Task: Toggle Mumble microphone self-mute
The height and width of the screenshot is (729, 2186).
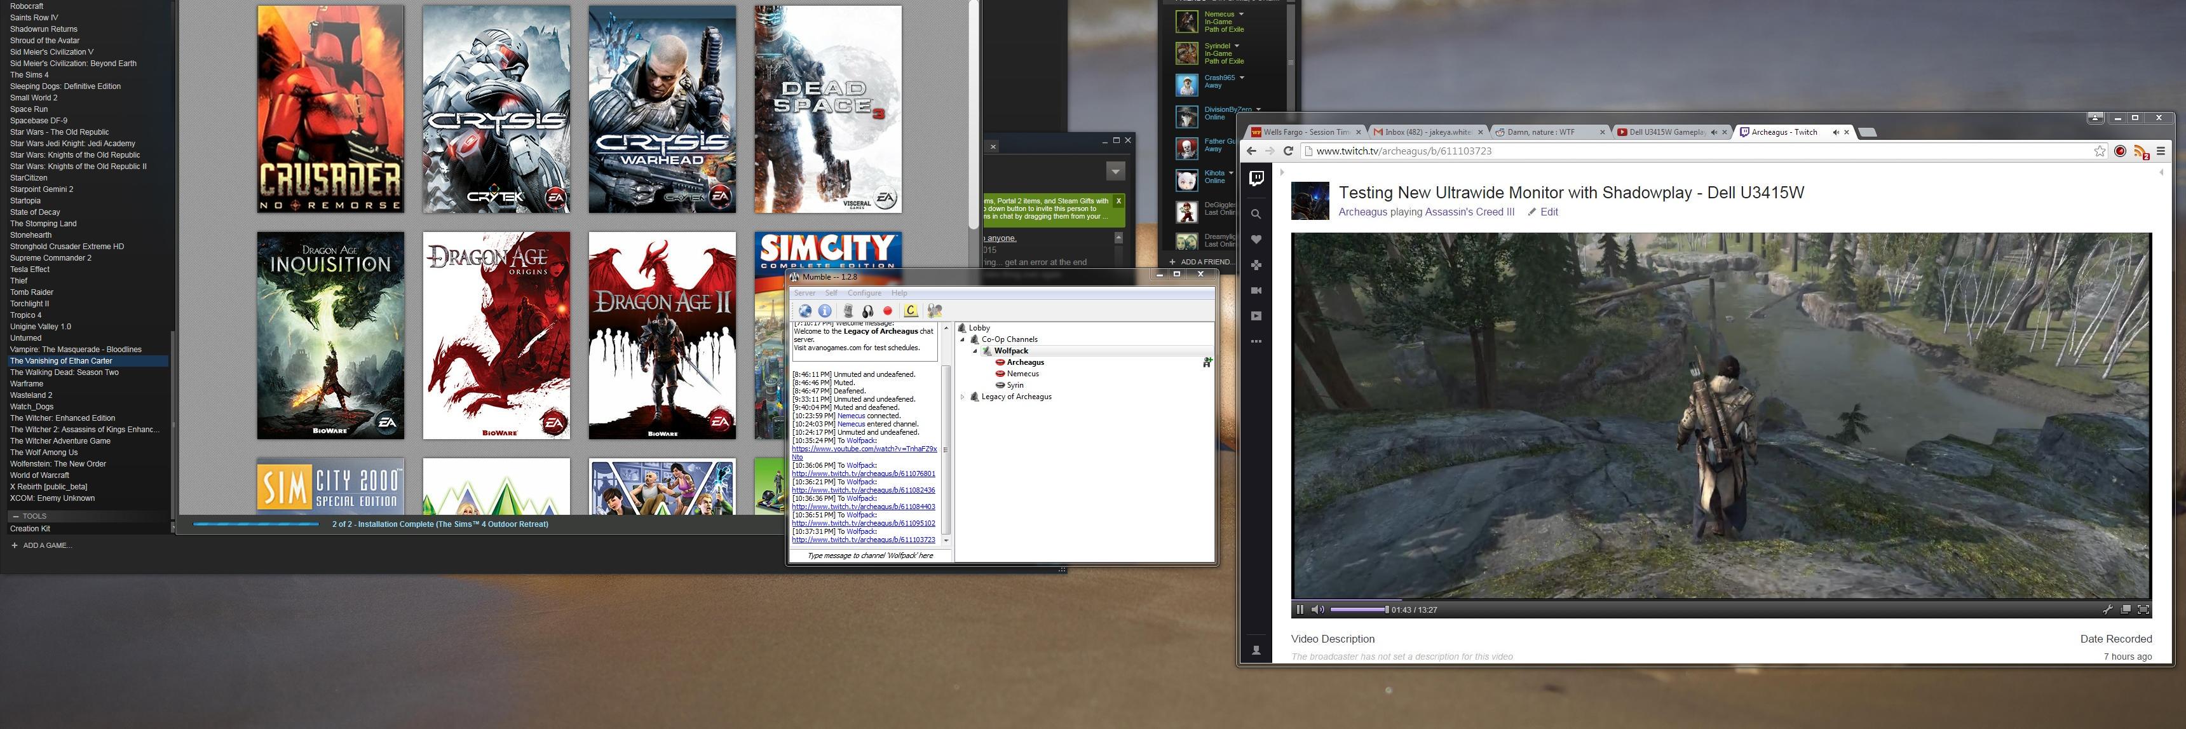Action: pyautogui.click(x=848, y=311)
